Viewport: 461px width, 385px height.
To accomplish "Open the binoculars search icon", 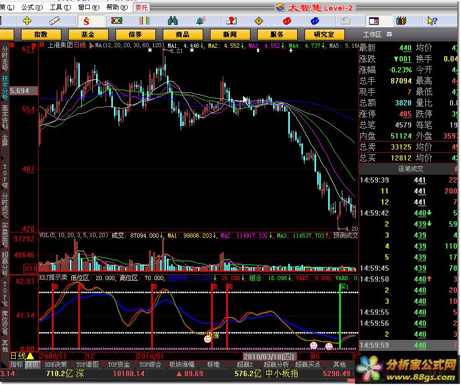I will [173, 20].
